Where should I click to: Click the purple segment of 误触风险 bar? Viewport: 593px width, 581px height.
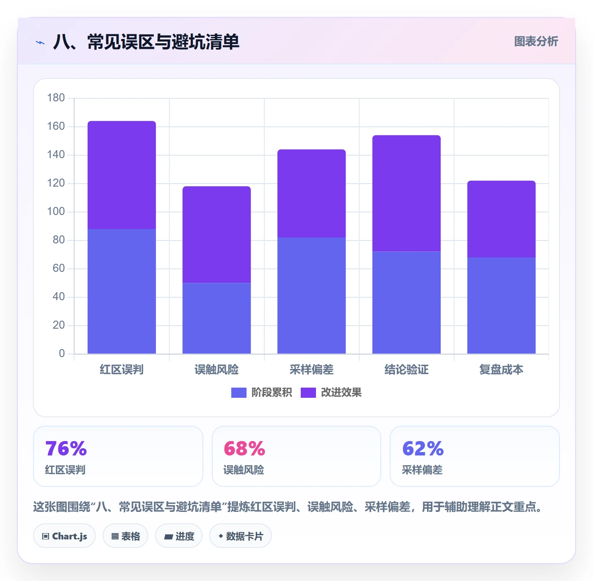tap(216, 235)
